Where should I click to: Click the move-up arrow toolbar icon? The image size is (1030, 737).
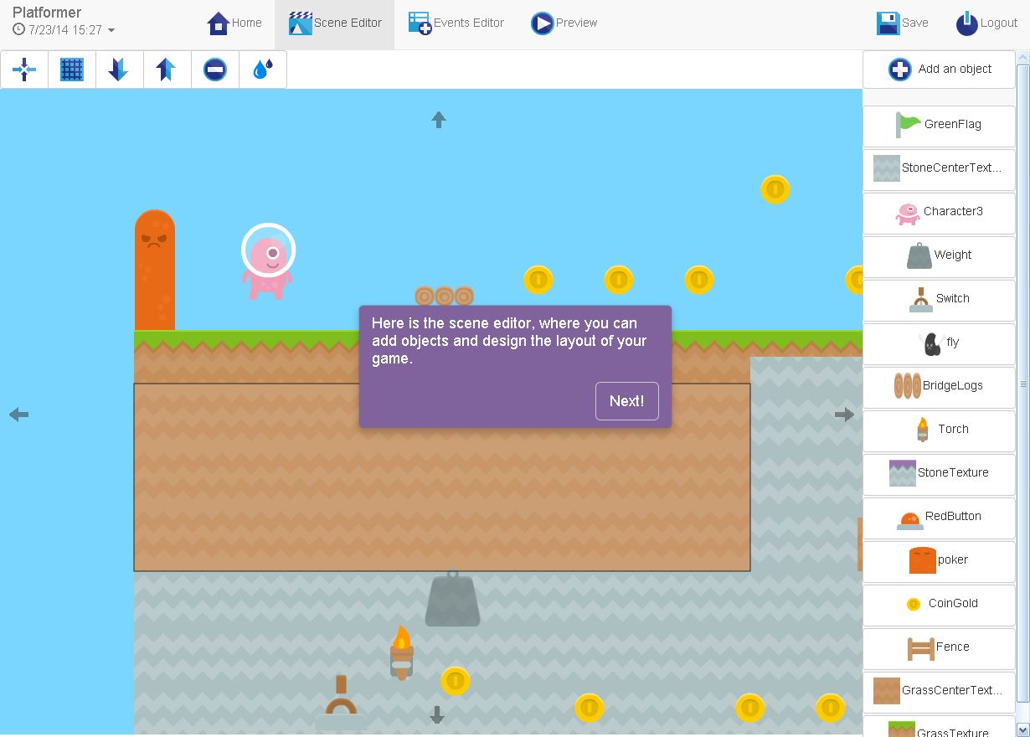pos(167,70)
